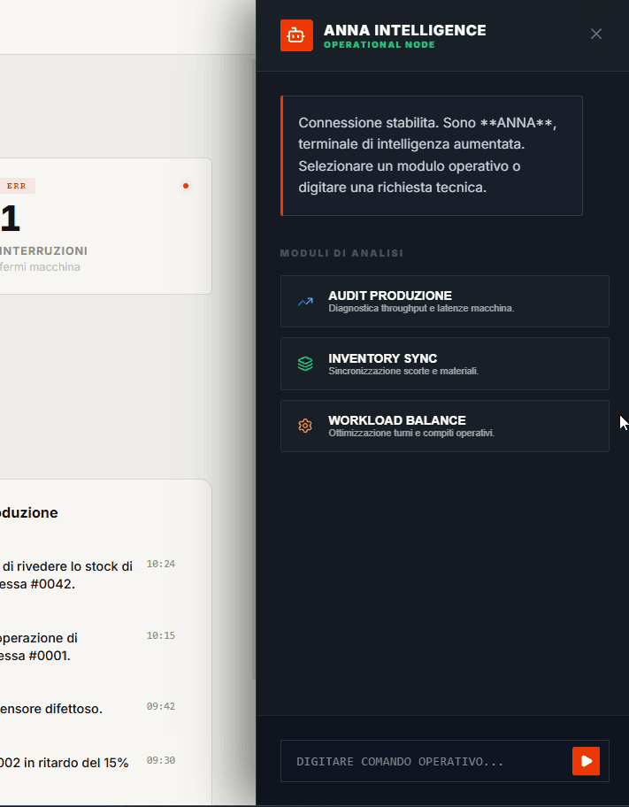This screenshot has height=807, width=629.
Task: Open the Inventory Sync module
Action: (445, 364)
